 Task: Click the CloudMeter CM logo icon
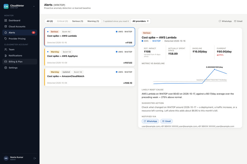[x=6, y=6]
